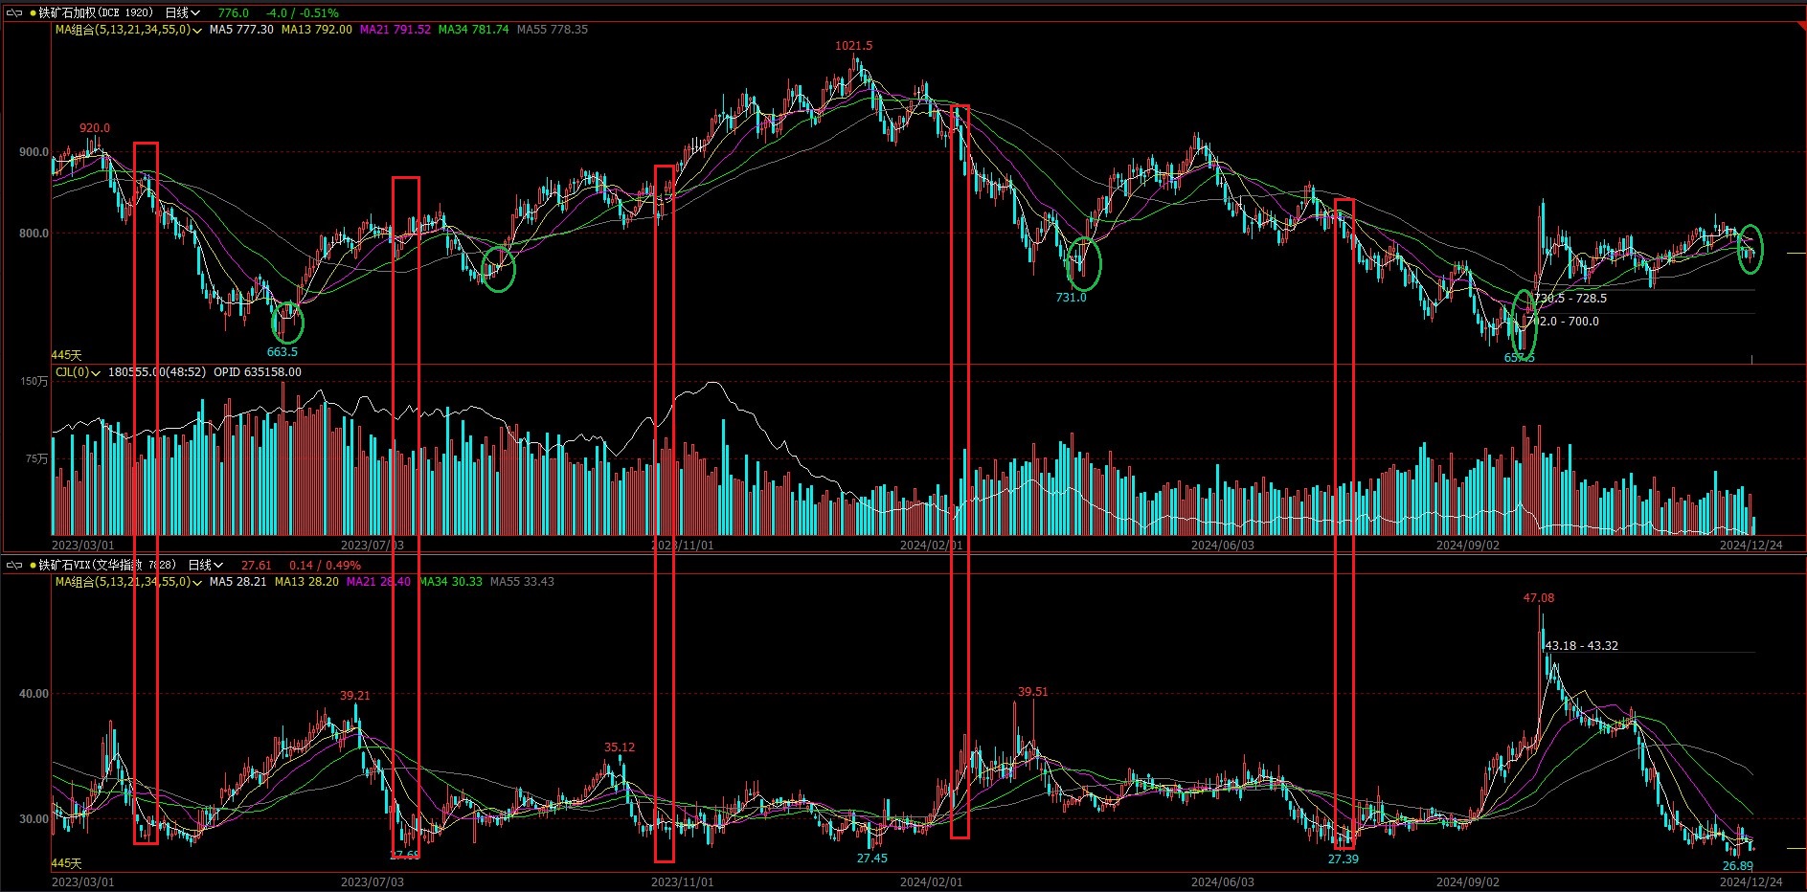Click the 43.18 - 43.32 VIX range label
Viewport: 1807px width, 892px height.
point(1581,646)
